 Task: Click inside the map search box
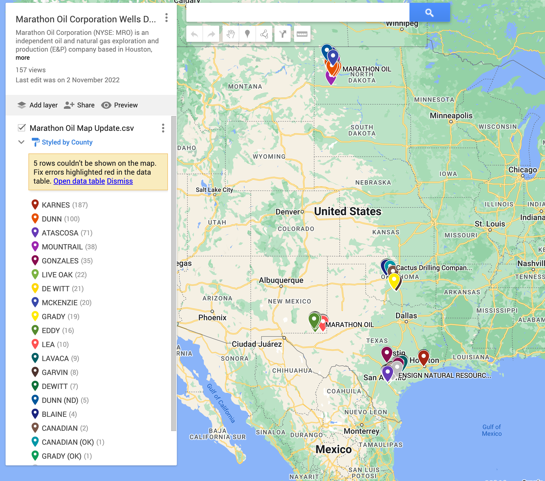(x=296, y=12)
